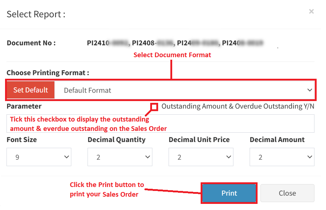Open the Decimal Quantity dropdown

coord(120,157)
